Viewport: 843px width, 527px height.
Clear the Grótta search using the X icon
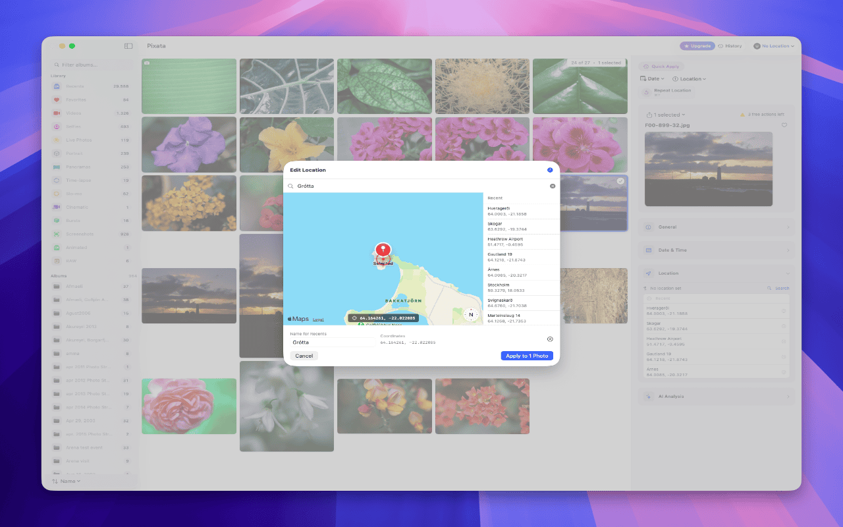[552, 186]
